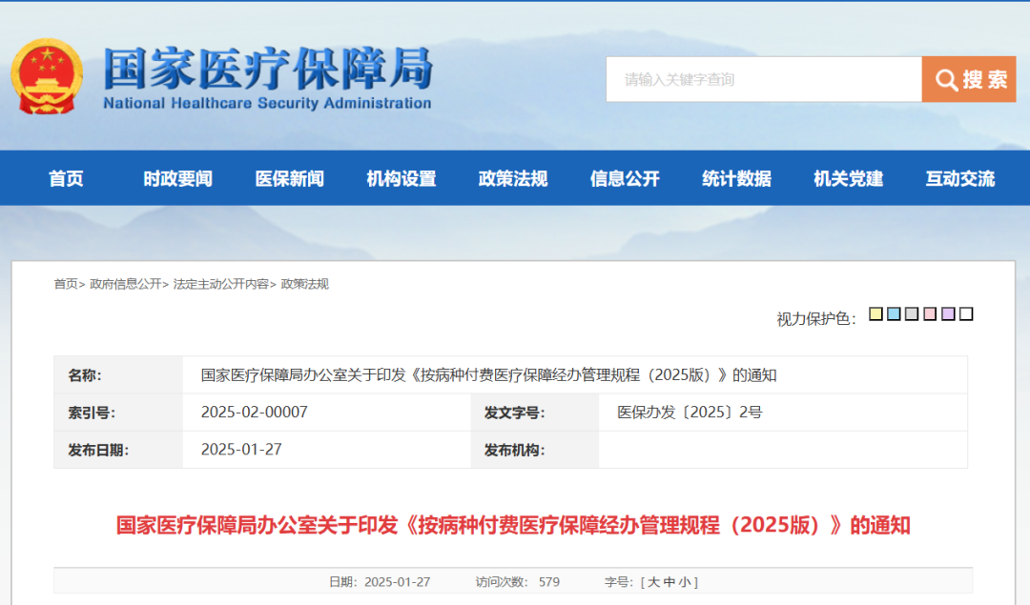Click the 名称 table cell title text
Screen dimensions: 1030x605
pyautogui.click(x=488, y=375)
